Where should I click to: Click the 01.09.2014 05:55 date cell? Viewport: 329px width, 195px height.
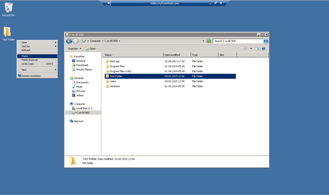tap(175, 86)
